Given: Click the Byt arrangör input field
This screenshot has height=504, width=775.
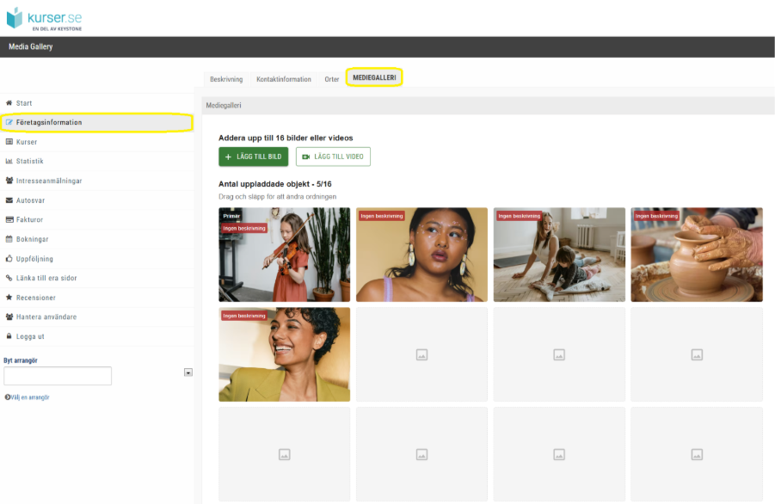Looking at the screenshot, I should coord(58,376).
